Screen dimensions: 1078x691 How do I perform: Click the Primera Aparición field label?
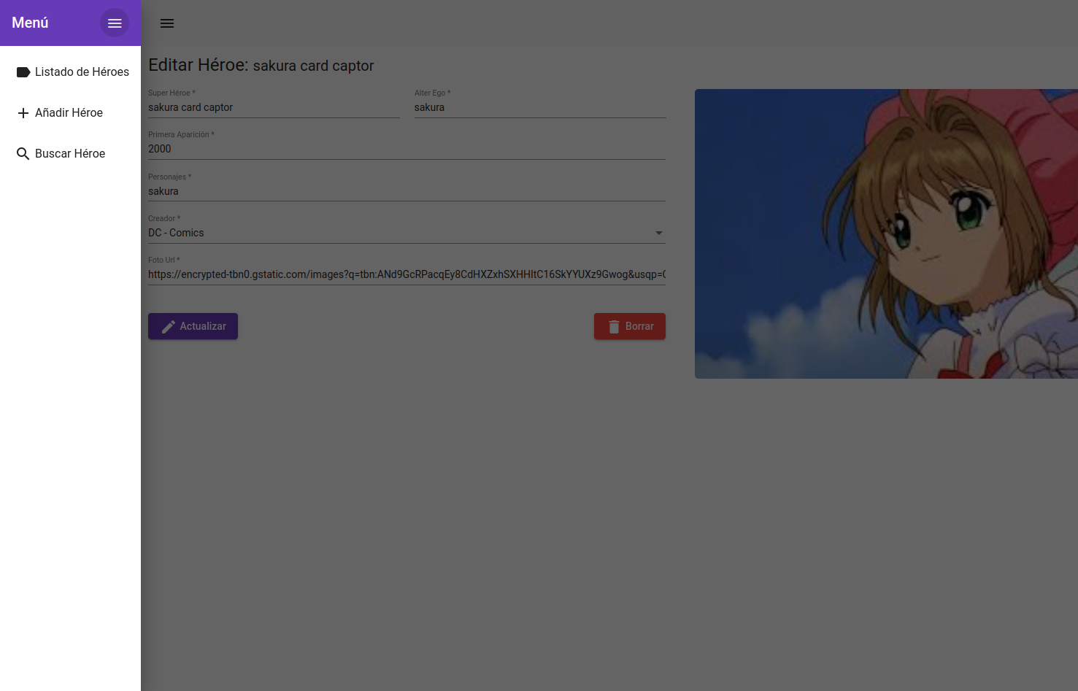(x=181, y=134)
